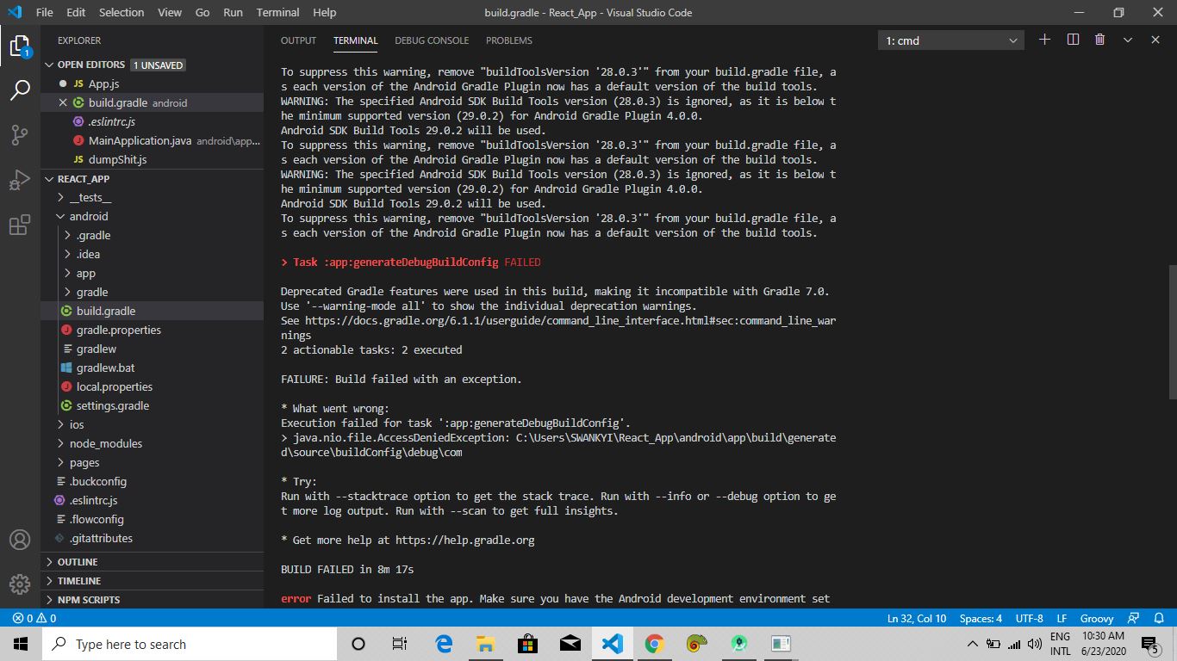1177x661 pixels.
Task: Expand the ios folder
Action: click(x=152, y=424)
